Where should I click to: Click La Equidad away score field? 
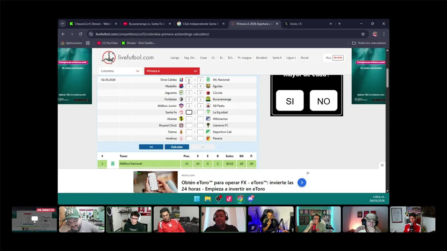point(200,112)
